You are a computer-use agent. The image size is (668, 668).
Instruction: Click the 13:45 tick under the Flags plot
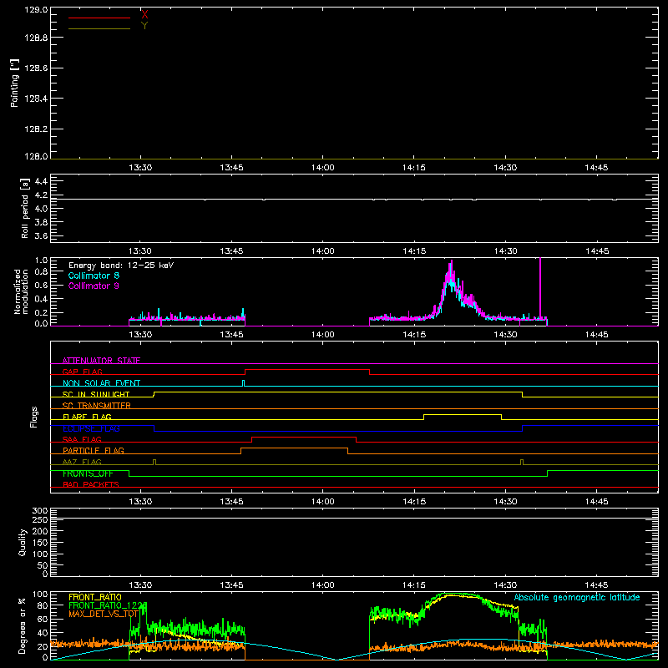[x=232, y=502]
